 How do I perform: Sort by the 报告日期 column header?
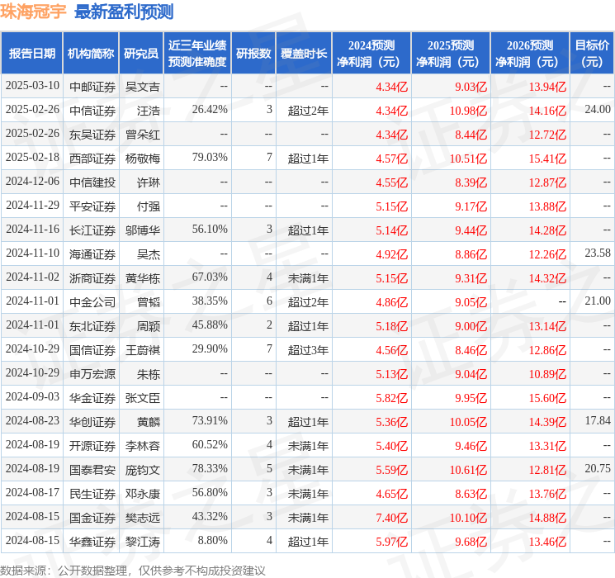coord(31,54)
